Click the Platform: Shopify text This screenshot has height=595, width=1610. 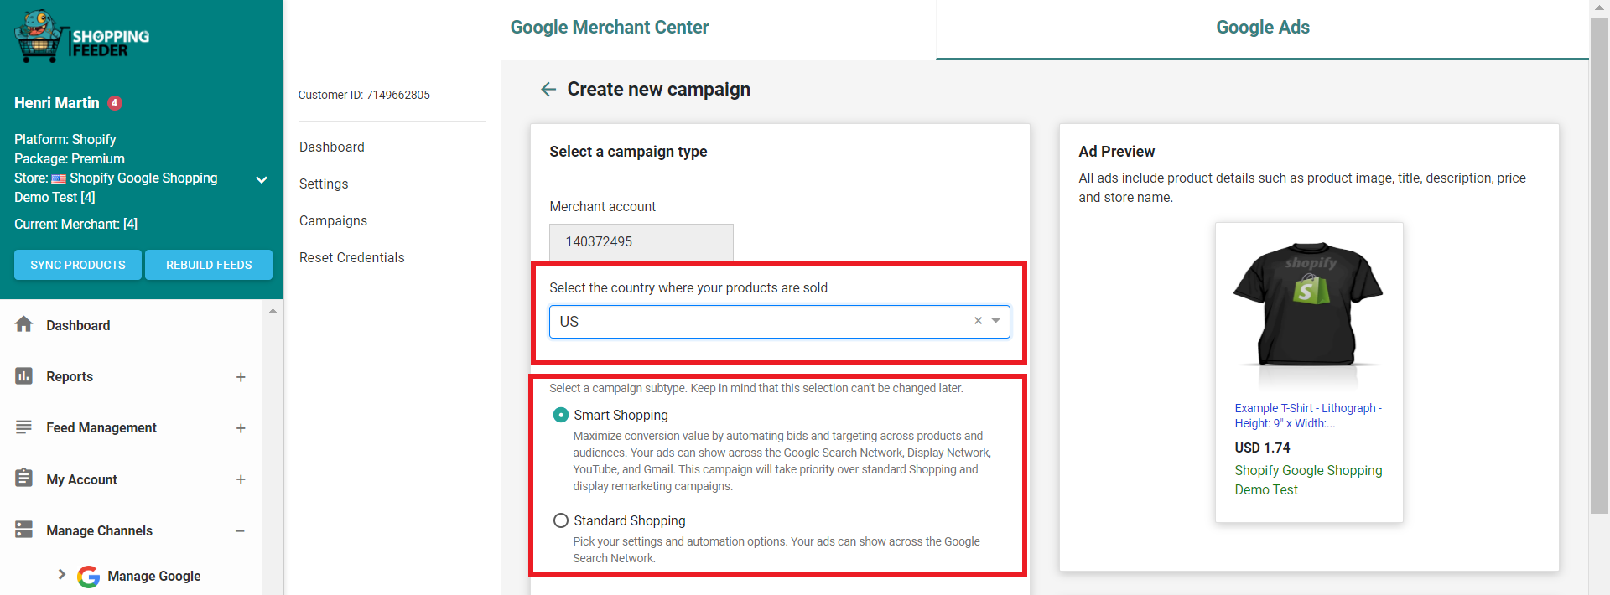pyautogui.click(x=65, y=139)
